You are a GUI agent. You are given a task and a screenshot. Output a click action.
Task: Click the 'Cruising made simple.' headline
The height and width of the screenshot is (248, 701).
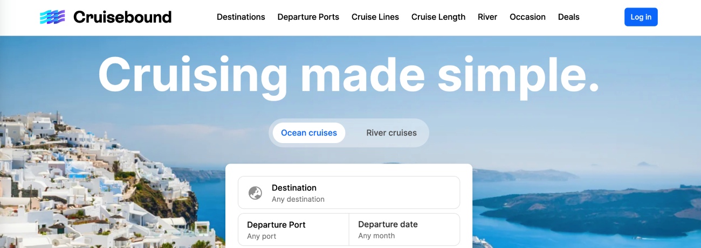coord(348,75)
